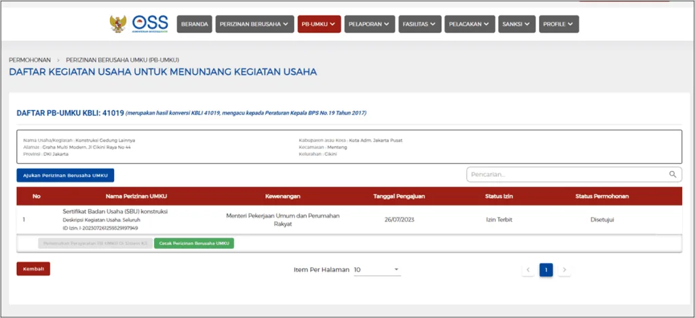Click Cetak Perizinan Berusaha UMKU button
Image resolution: width=695 pixels, height=318 pixels.
pos(194,243)
